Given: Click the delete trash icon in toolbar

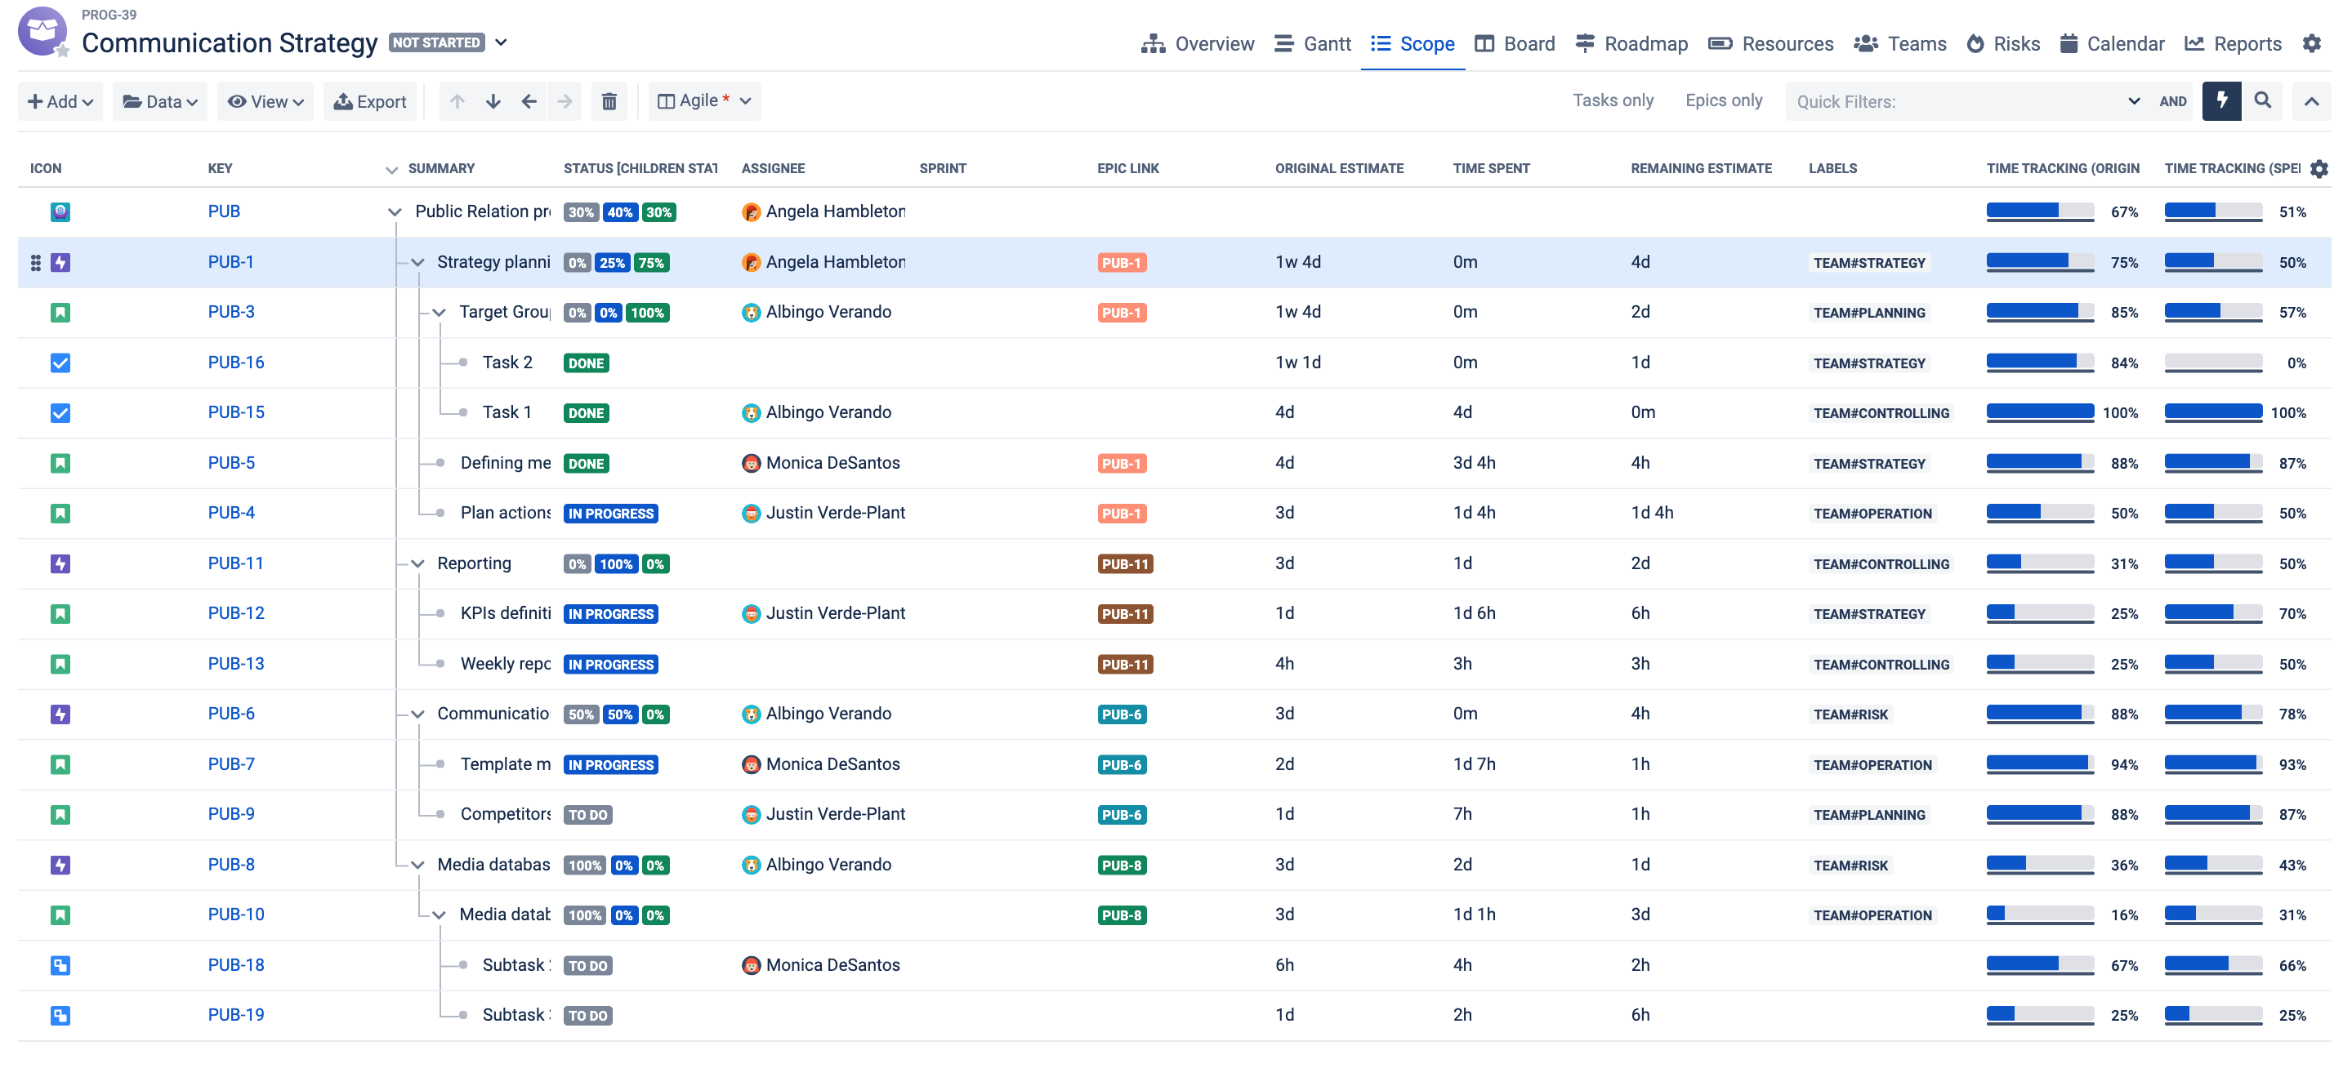Looking at the screenshot, I should click(609, 101).
